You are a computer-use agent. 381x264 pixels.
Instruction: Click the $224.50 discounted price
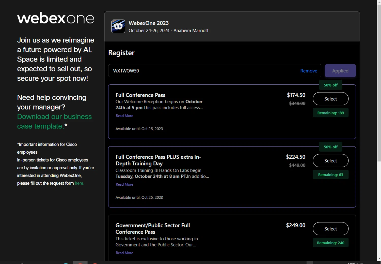(296, 157)
